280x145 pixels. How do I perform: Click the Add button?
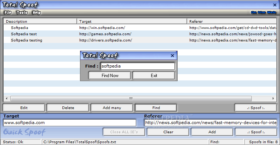[212, 132]
